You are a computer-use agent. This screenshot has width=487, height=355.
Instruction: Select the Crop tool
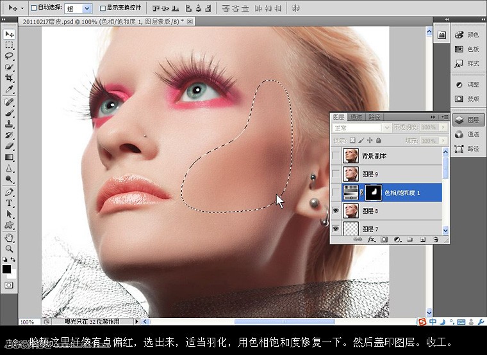(9, 78)
